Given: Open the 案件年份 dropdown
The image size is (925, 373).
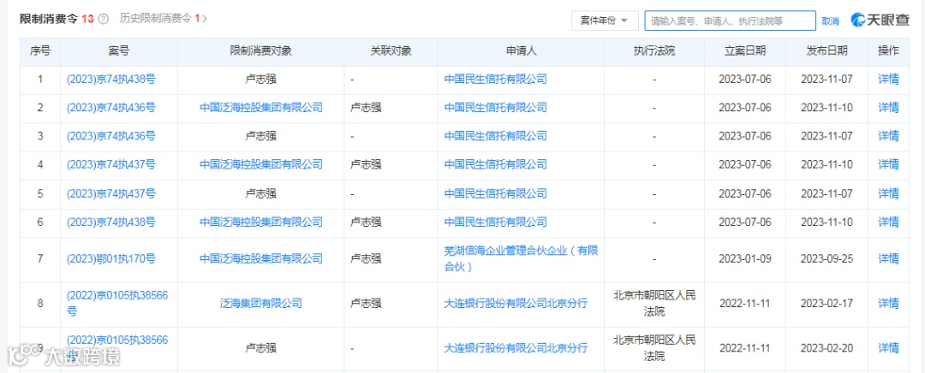Looking at the screenshot, I should [x=605, y=21].
